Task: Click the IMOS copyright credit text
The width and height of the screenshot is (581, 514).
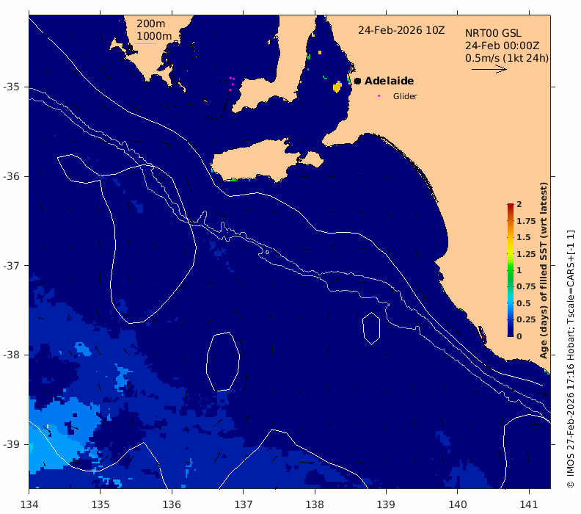Action: 571,359
